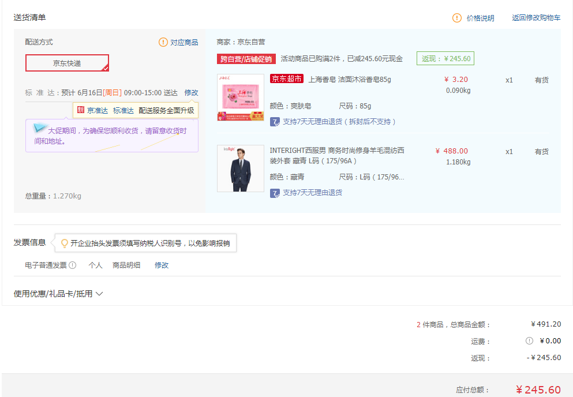Open the 标准达 link
Image resolution: width=573 pixels, height=397 pixels.
pos(123,110)
